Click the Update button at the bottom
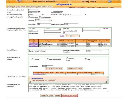 click(x=58, y=95)
